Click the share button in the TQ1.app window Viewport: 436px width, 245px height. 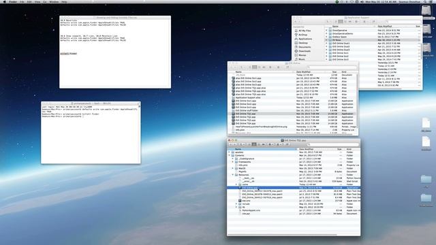coord(287,144)
